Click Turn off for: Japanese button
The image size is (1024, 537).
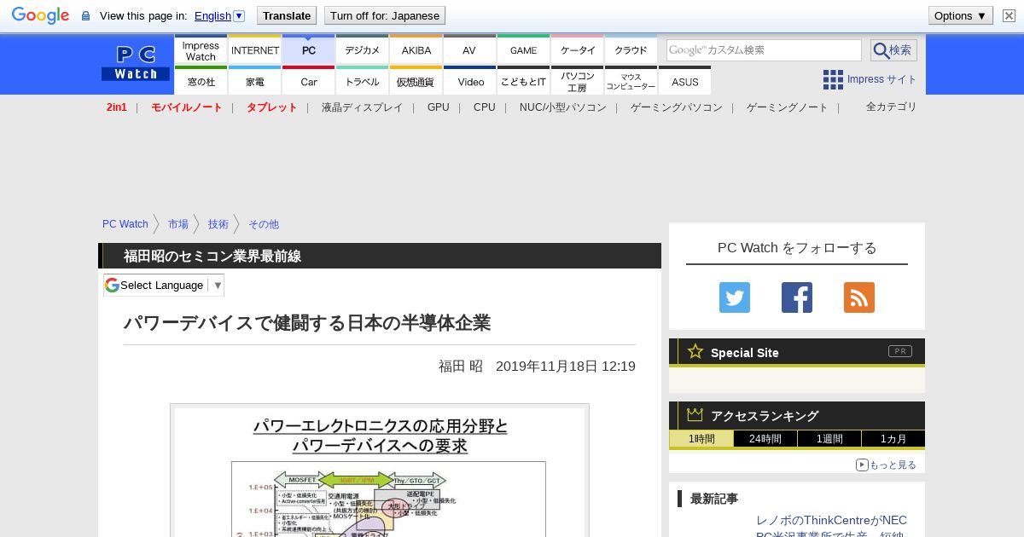(x=385, y=15)
